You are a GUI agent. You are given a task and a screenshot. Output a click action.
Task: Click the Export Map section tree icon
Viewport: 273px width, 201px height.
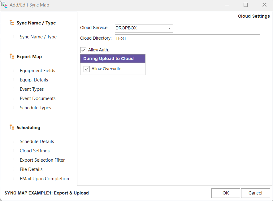[12, 57]
